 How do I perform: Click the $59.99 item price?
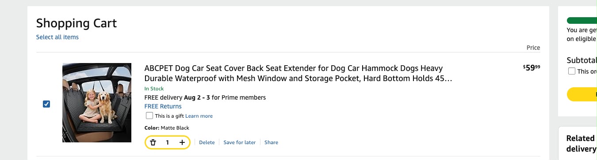tap(532, 67)
